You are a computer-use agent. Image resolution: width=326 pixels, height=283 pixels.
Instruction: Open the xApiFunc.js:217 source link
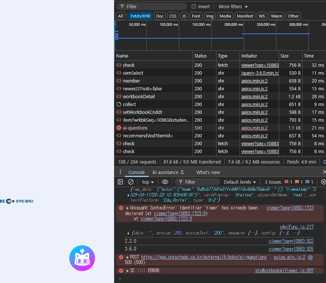point(296,227)
